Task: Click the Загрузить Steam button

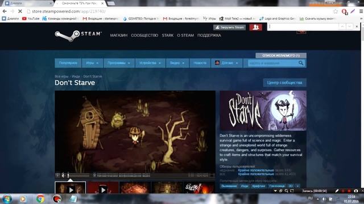Action: (229, 27)
